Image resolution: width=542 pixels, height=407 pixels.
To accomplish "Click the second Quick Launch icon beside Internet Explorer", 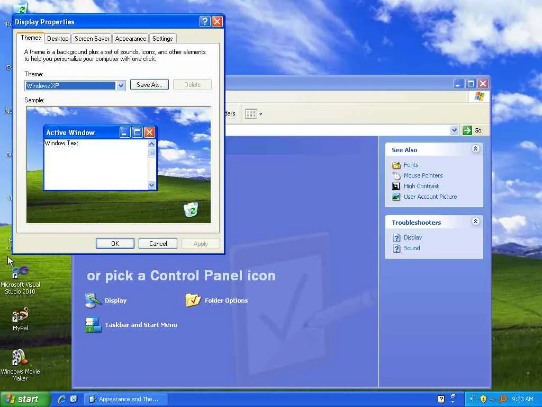I will (74, 399).
